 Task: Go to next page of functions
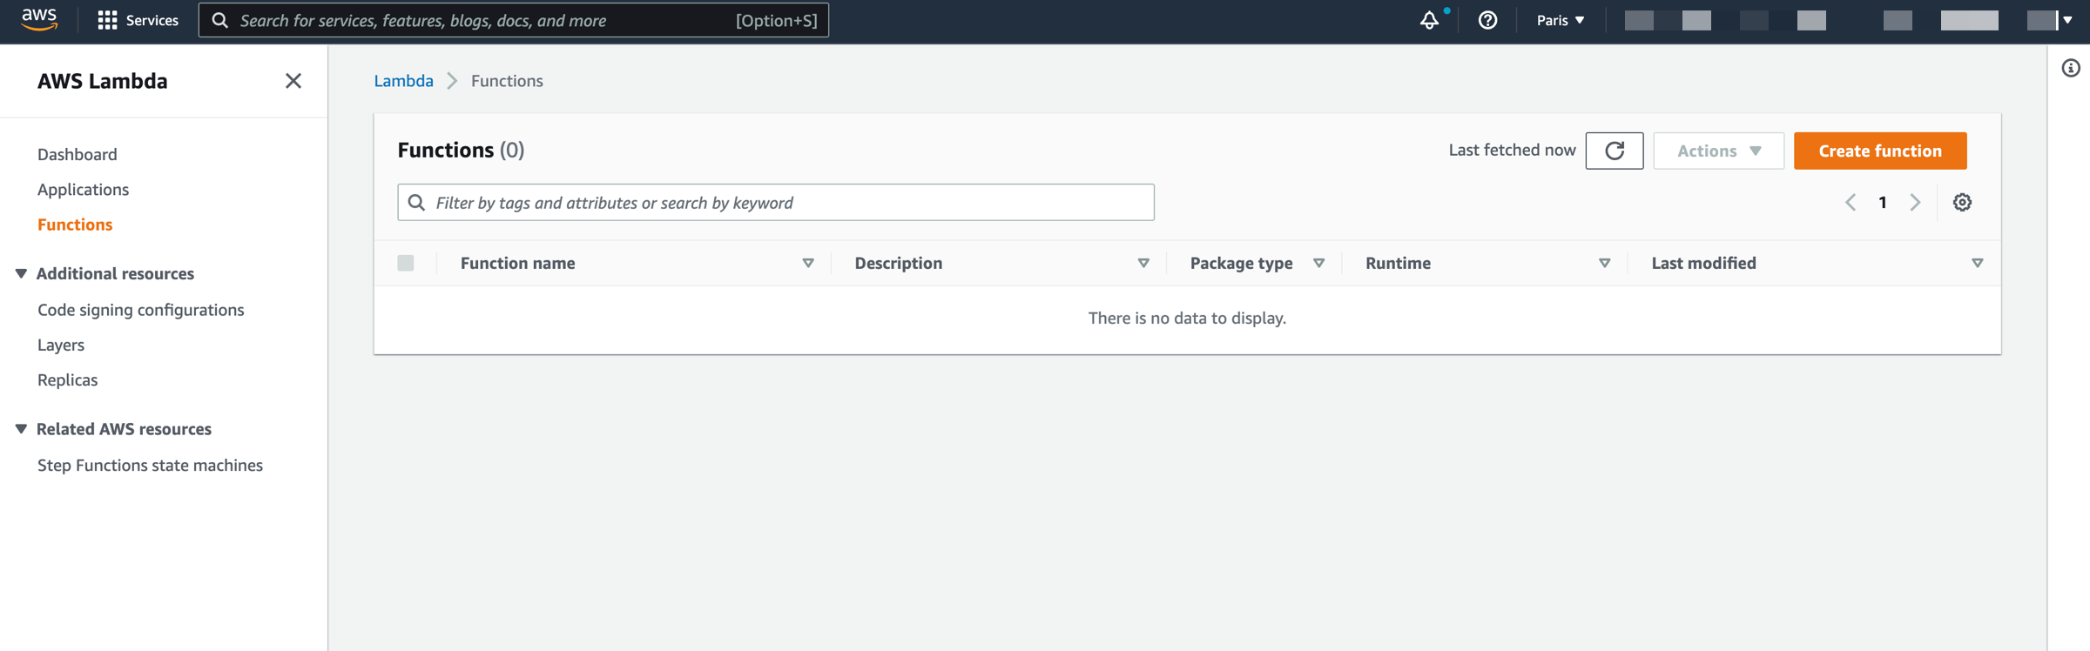click(x=1915, y=203)
